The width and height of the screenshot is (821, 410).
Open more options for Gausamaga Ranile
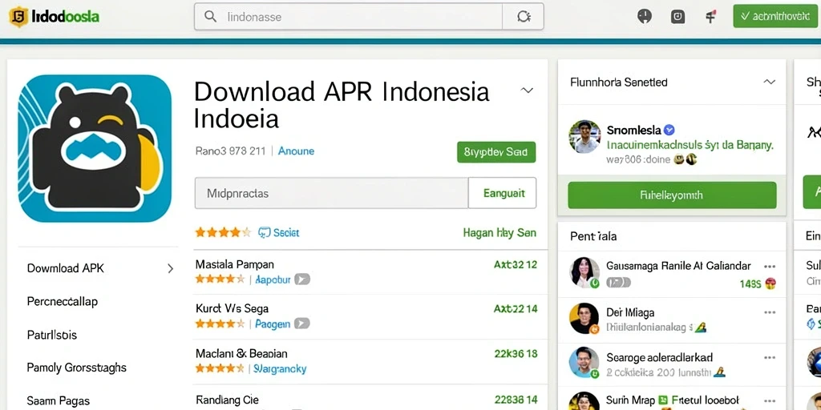(x=769, y=266)
